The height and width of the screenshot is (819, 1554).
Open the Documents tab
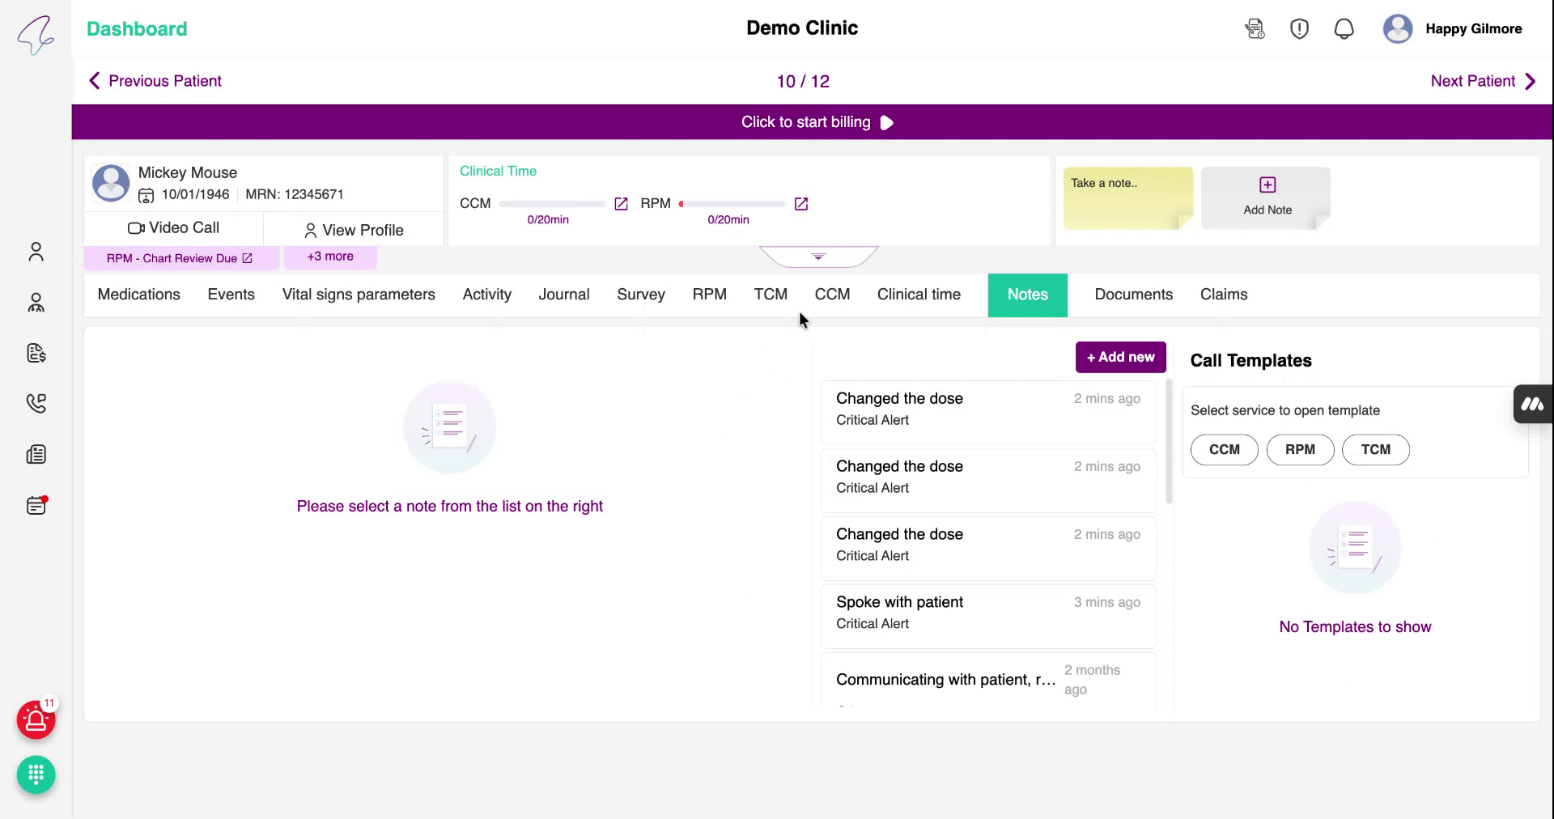(x=1133, y=295)
